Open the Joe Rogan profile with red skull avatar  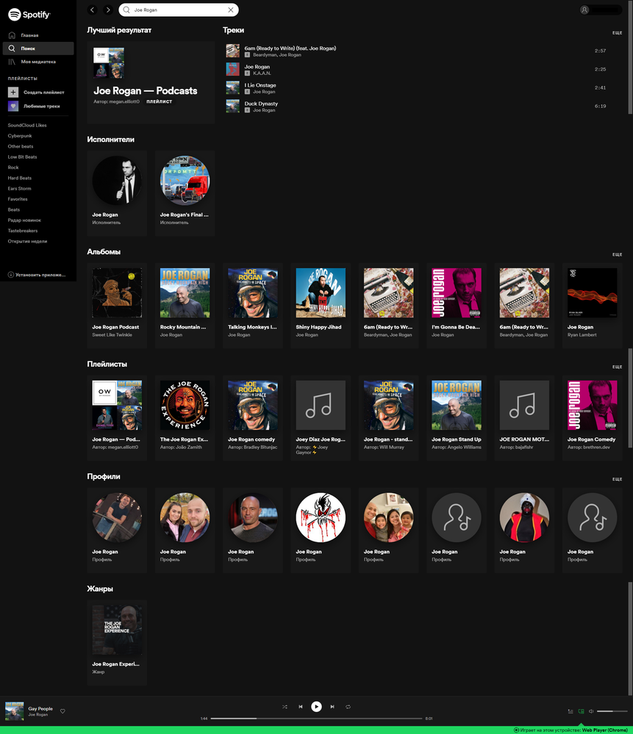pos(321,530)
